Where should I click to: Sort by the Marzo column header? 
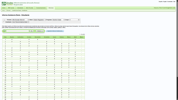[69, 37]
